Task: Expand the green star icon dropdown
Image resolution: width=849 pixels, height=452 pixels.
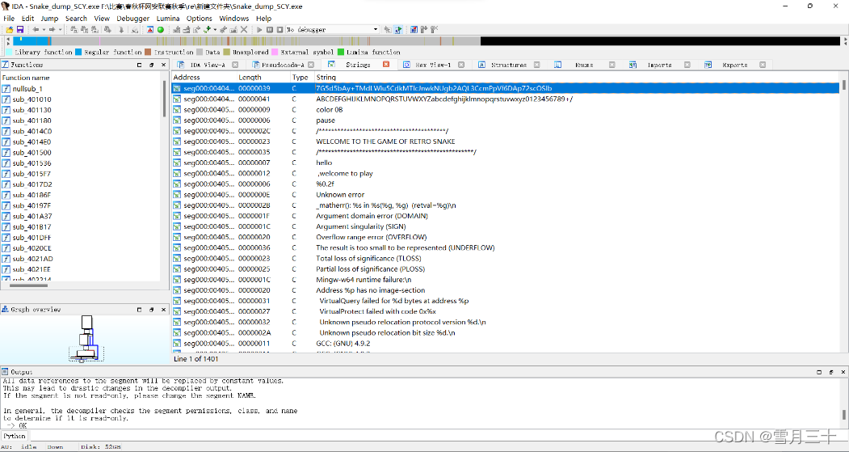Action: (215, 29)
